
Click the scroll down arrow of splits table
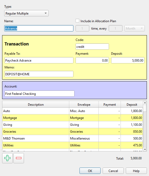(145, 149)
